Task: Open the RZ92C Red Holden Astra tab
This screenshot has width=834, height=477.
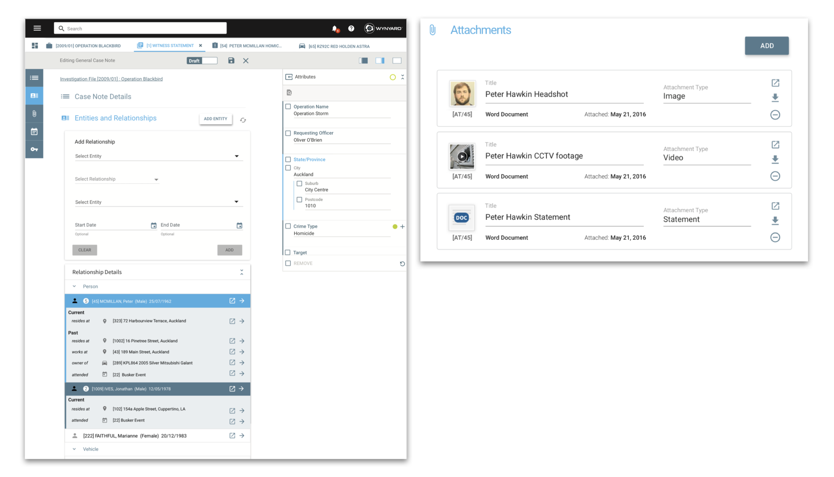Action: [338, 46]
